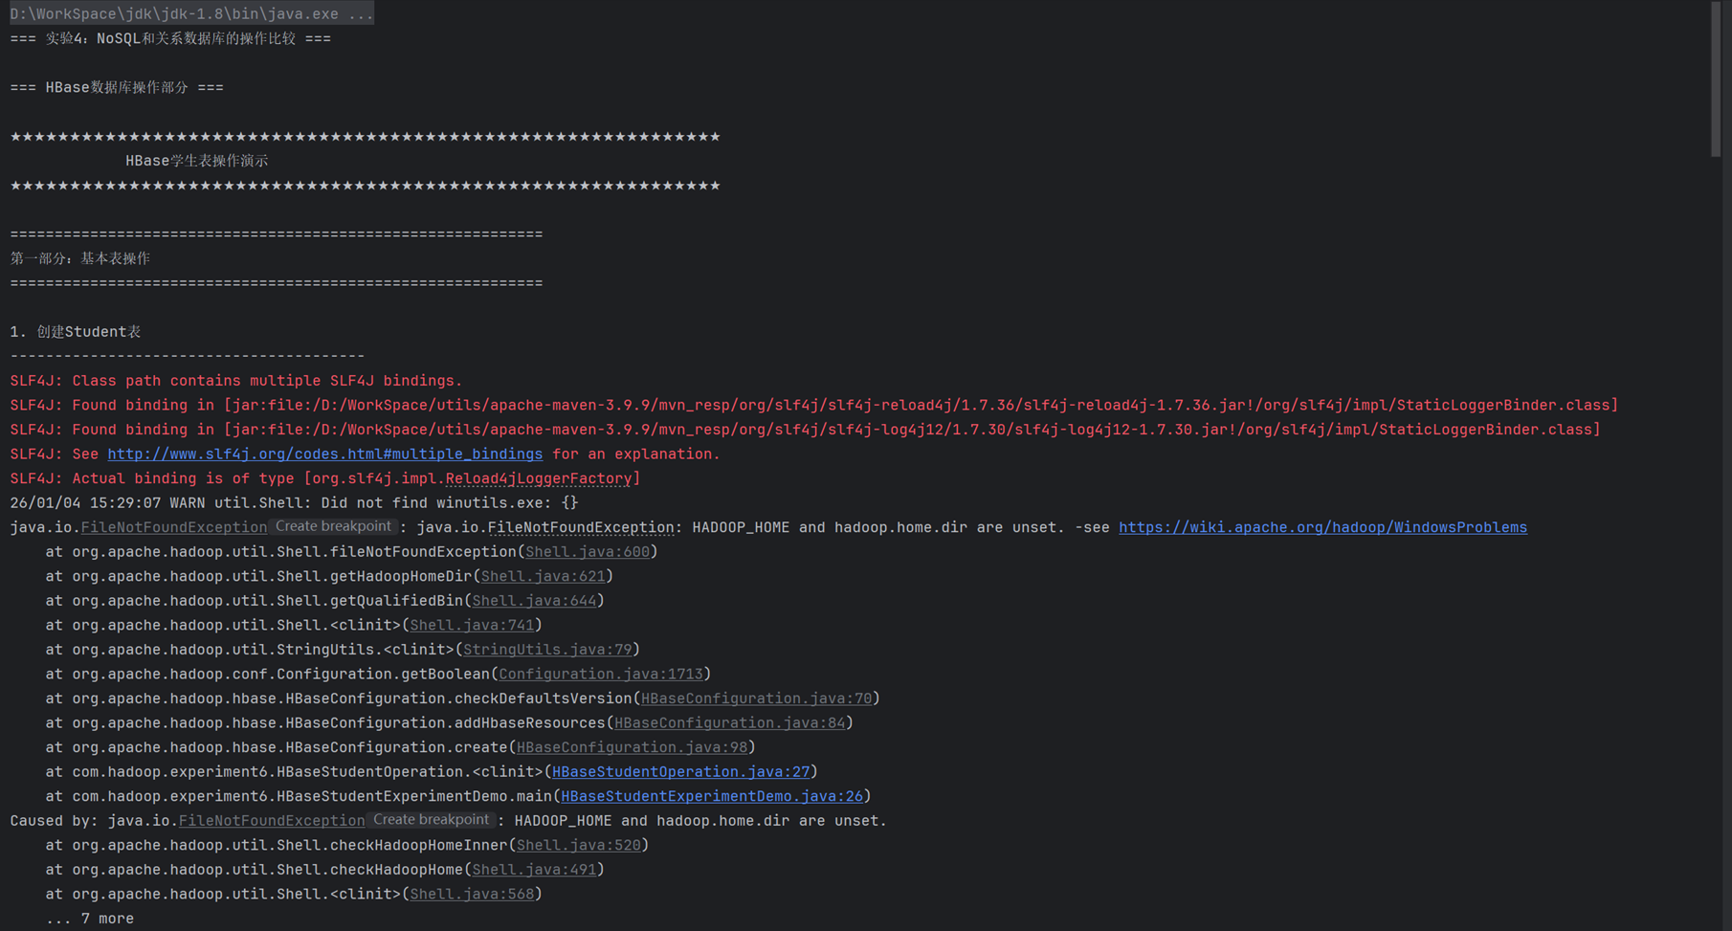Screen dimensions: 1732x931
Task: Open the wiki.apache.org WindowsProblems link
Action: (1322, 527)
